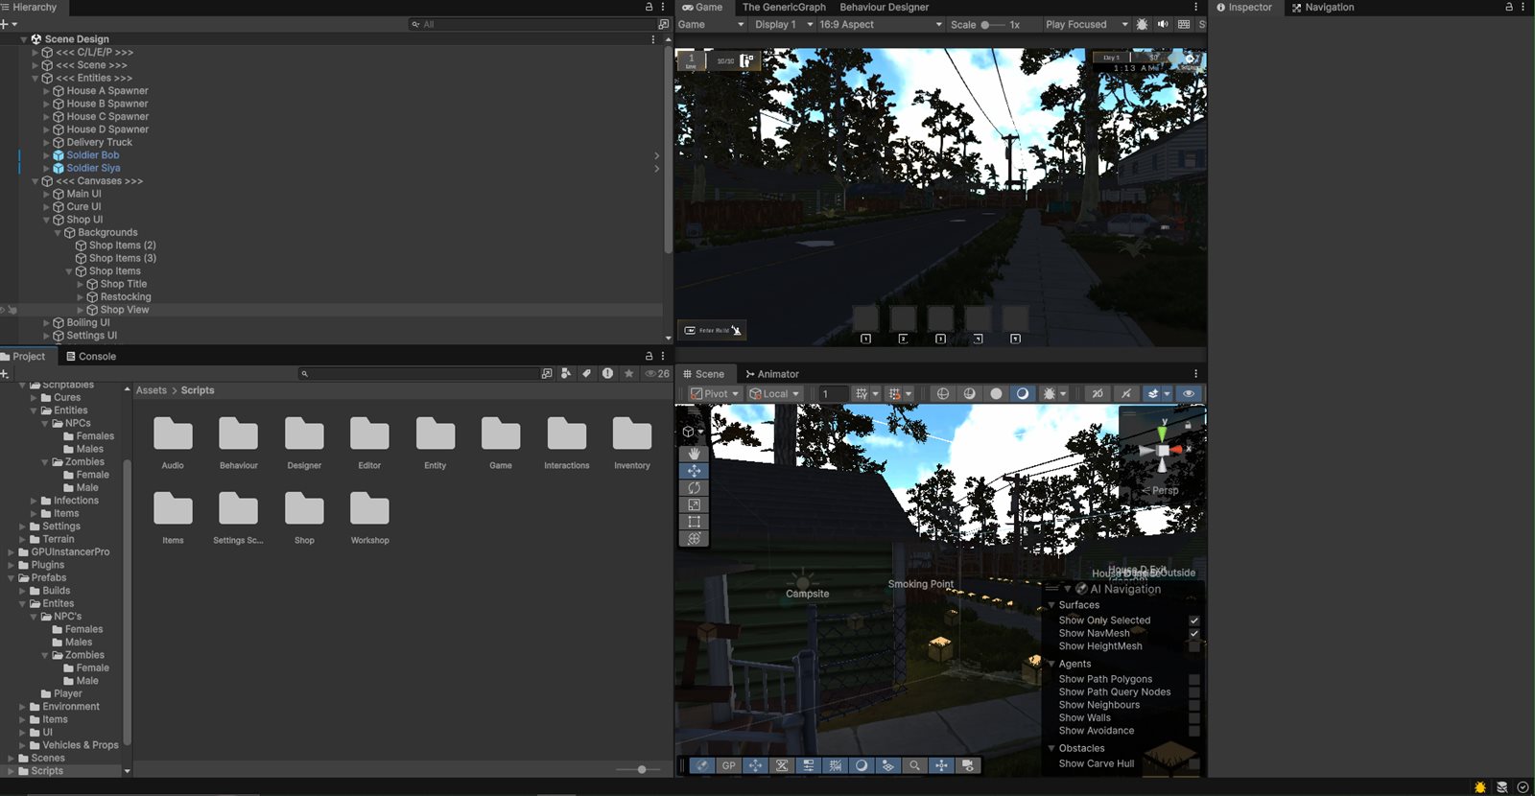Click Assets in the breadcrumb path
This screenshot has height=796, width=1535.
click(x=151, y=390)
